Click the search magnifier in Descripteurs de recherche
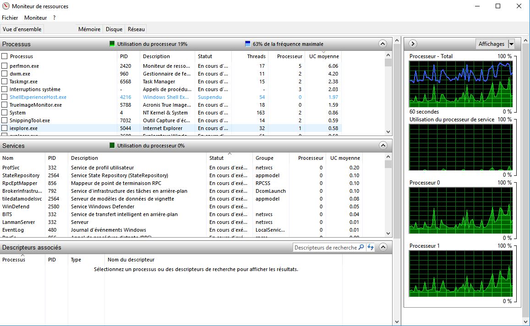Screen dimensions: 530x326 [x=361, y=247]
